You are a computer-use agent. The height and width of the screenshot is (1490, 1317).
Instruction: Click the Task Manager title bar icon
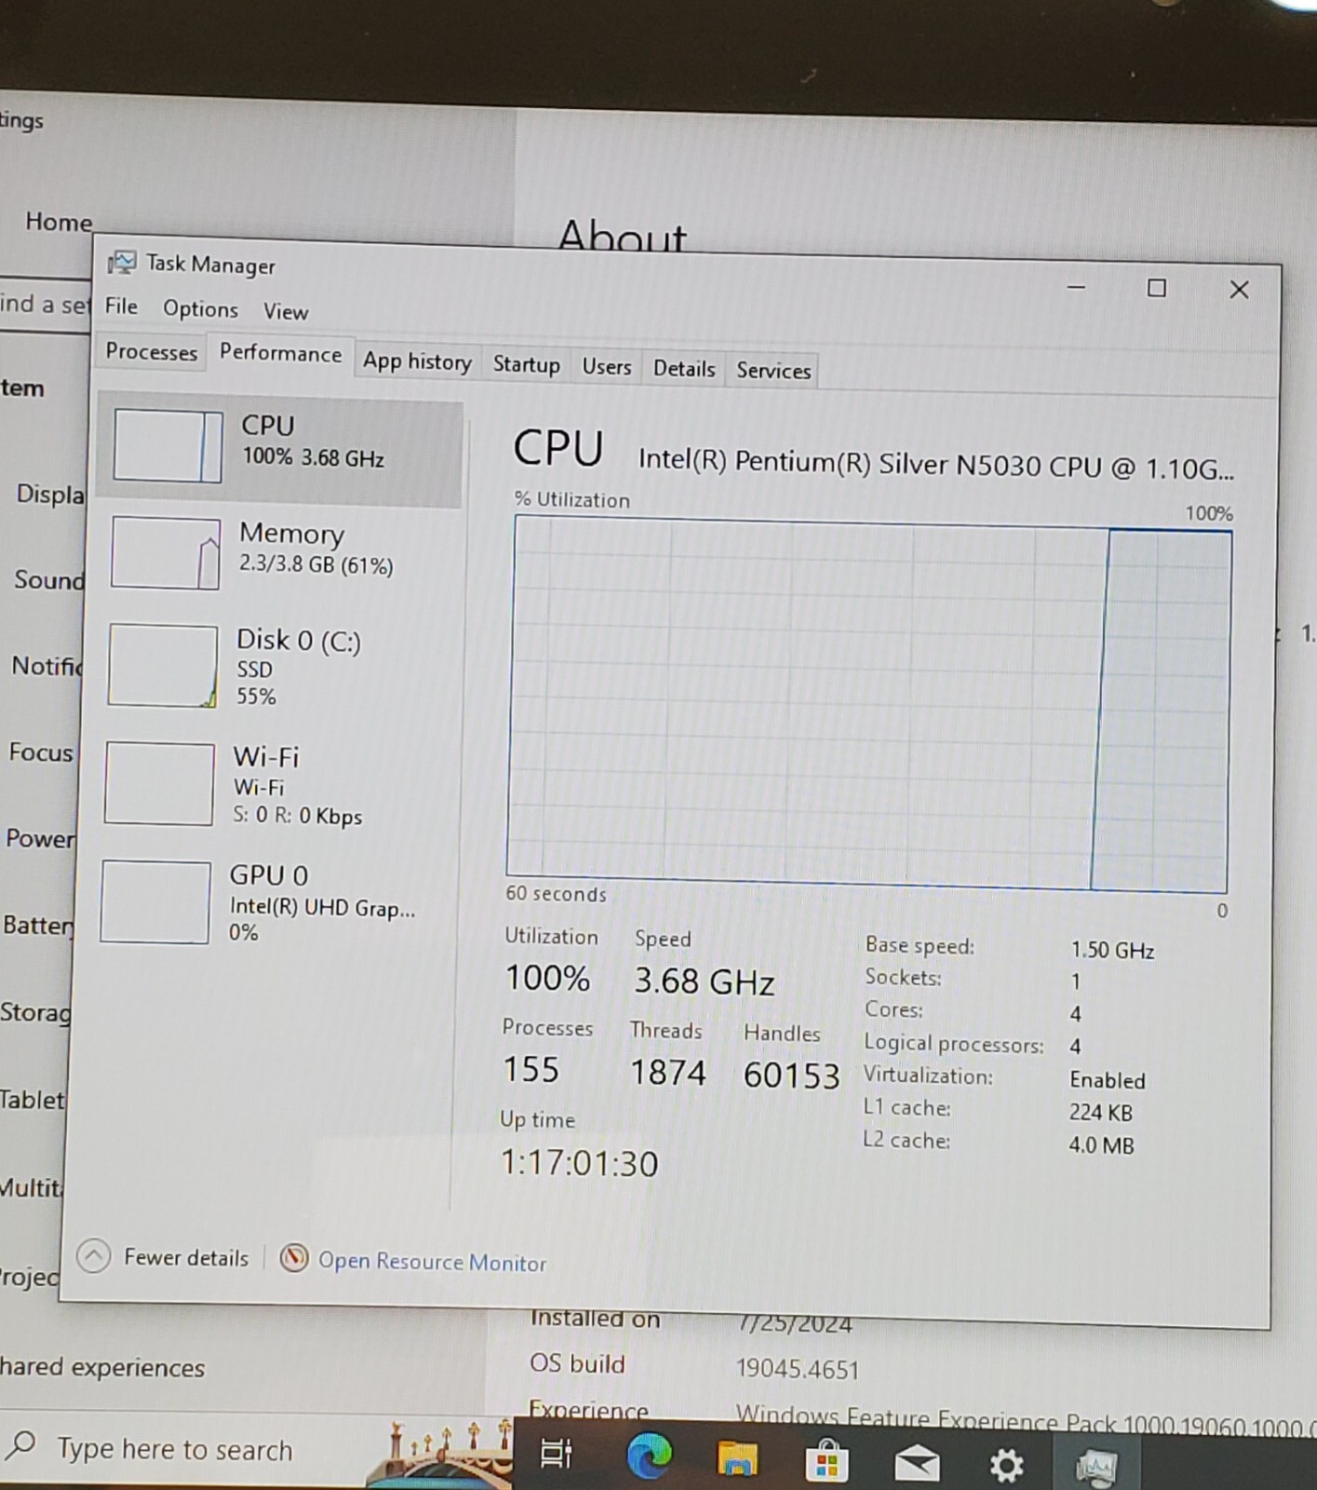tap(121, 264)
